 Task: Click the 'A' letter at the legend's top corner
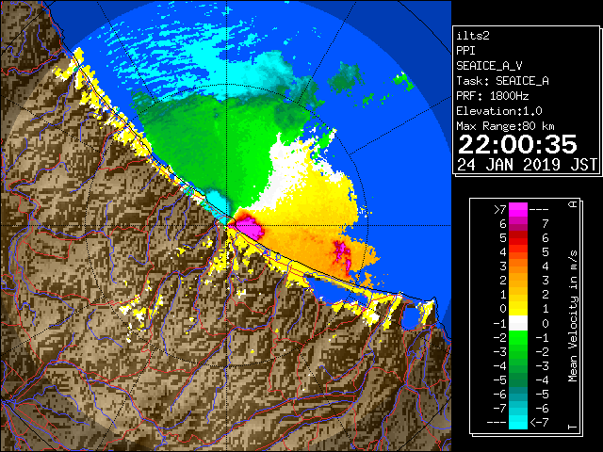pyautogui.click(x=573, y=204)
